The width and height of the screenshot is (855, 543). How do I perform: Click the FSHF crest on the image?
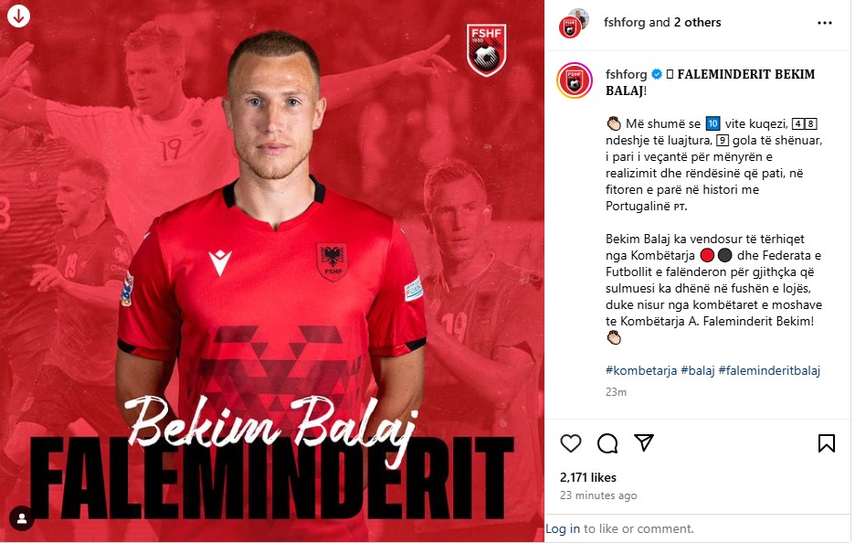pos(486,49)
